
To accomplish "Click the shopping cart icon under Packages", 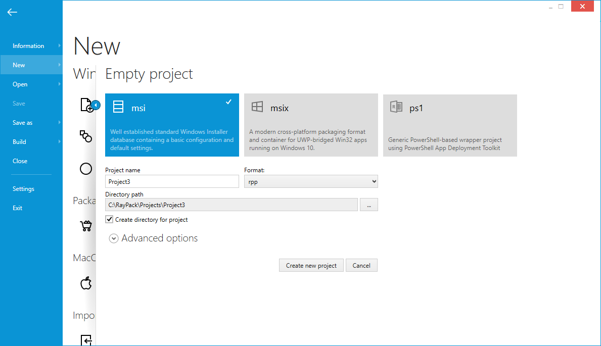I will click(x=86, y=225).
